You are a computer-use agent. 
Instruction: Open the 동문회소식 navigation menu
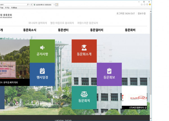(30, 30)
